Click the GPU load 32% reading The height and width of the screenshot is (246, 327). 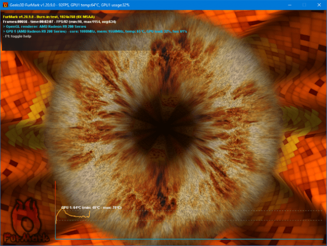tap(159, 31)
